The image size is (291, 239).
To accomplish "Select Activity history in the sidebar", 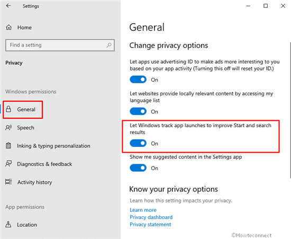I will click(x=35, y=182).
